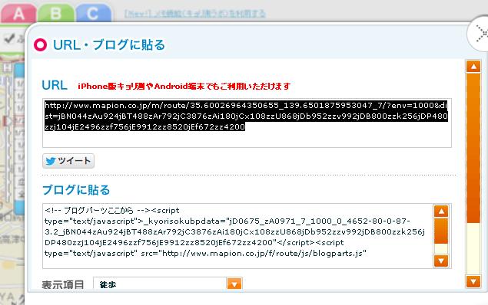Click the blog code textarea's scroll-down arrow
The height and width of the screenshot is (305, 488).
point(441,261)
